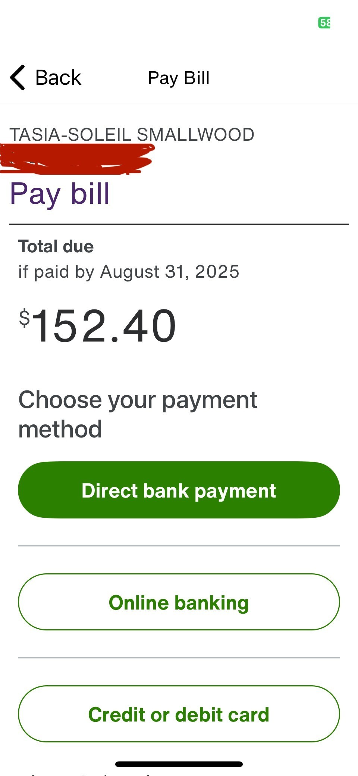This screenshot has height=776, width=358.
Task: Tap the August 31, 2025 due date text
Action: point(129,271)
